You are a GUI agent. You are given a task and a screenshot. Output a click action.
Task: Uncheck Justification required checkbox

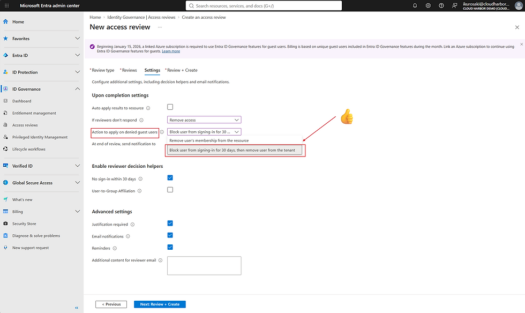170,223
